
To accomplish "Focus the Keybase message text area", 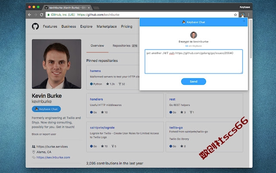I will pyautogui.click(x=194, y=61).
